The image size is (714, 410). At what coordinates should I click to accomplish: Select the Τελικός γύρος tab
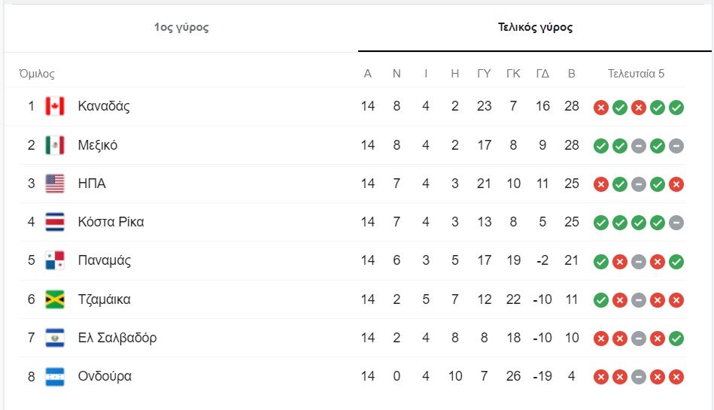coord(535,28)
